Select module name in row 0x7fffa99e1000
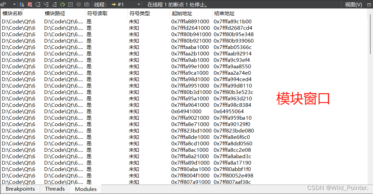This screenshot has width=373, height=194. click(19, 66)
